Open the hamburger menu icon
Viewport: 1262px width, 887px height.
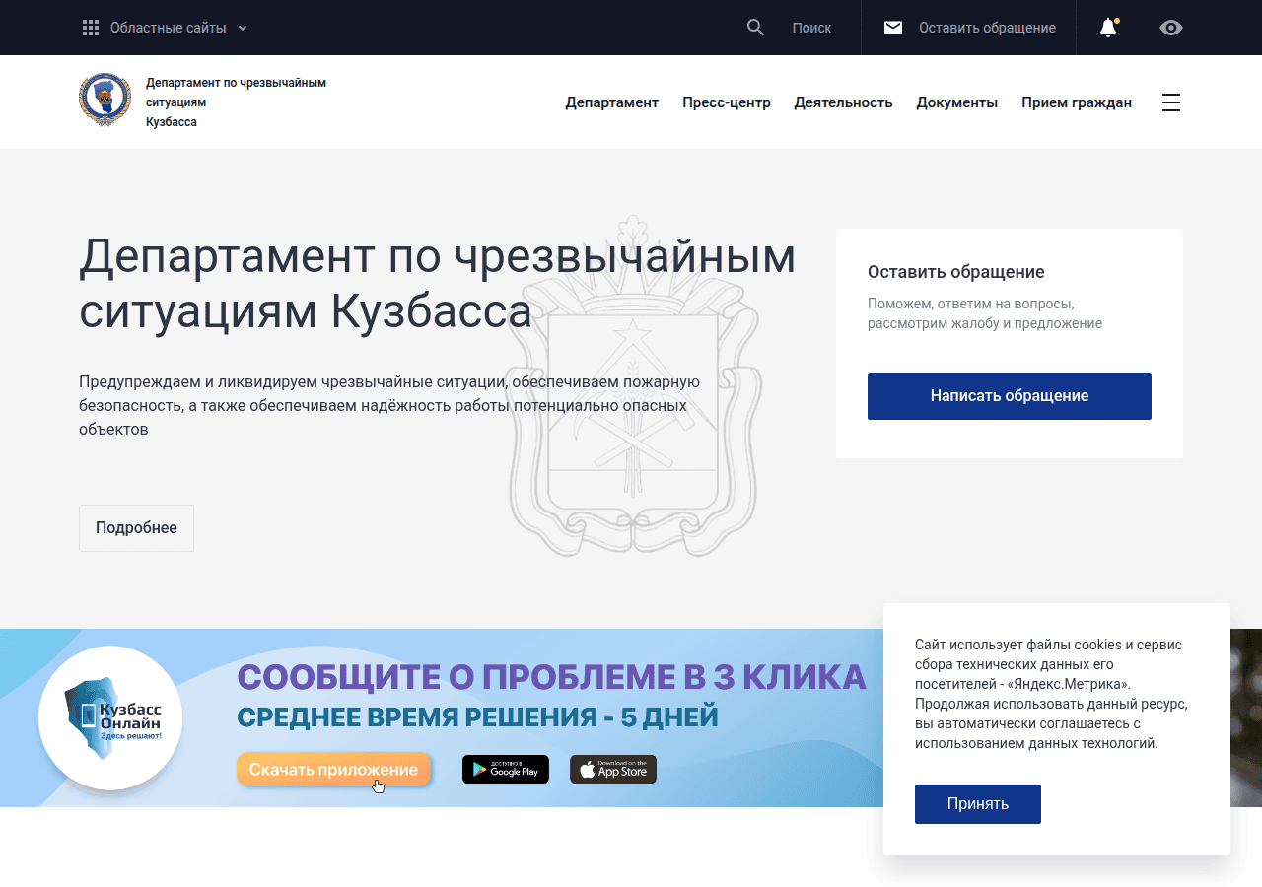(1171, 102)
